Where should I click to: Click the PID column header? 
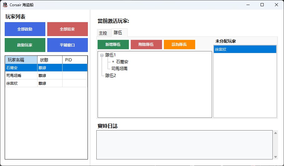pos(74,60)
